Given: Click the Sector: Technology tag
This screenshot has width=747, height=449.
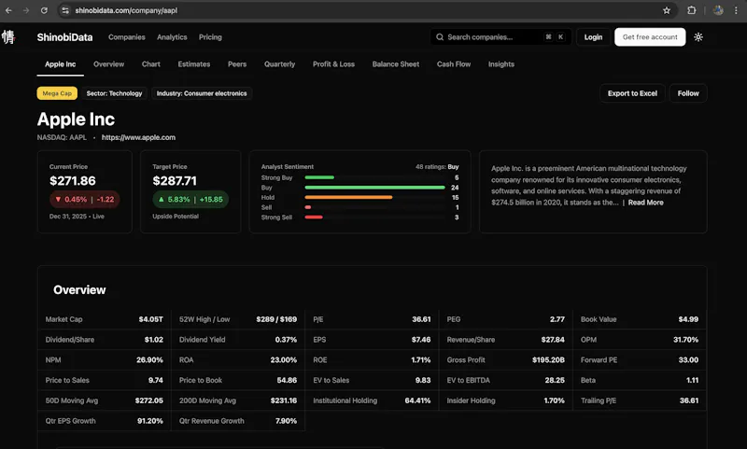Looking at the screenshot, I should tap(114, 93).
